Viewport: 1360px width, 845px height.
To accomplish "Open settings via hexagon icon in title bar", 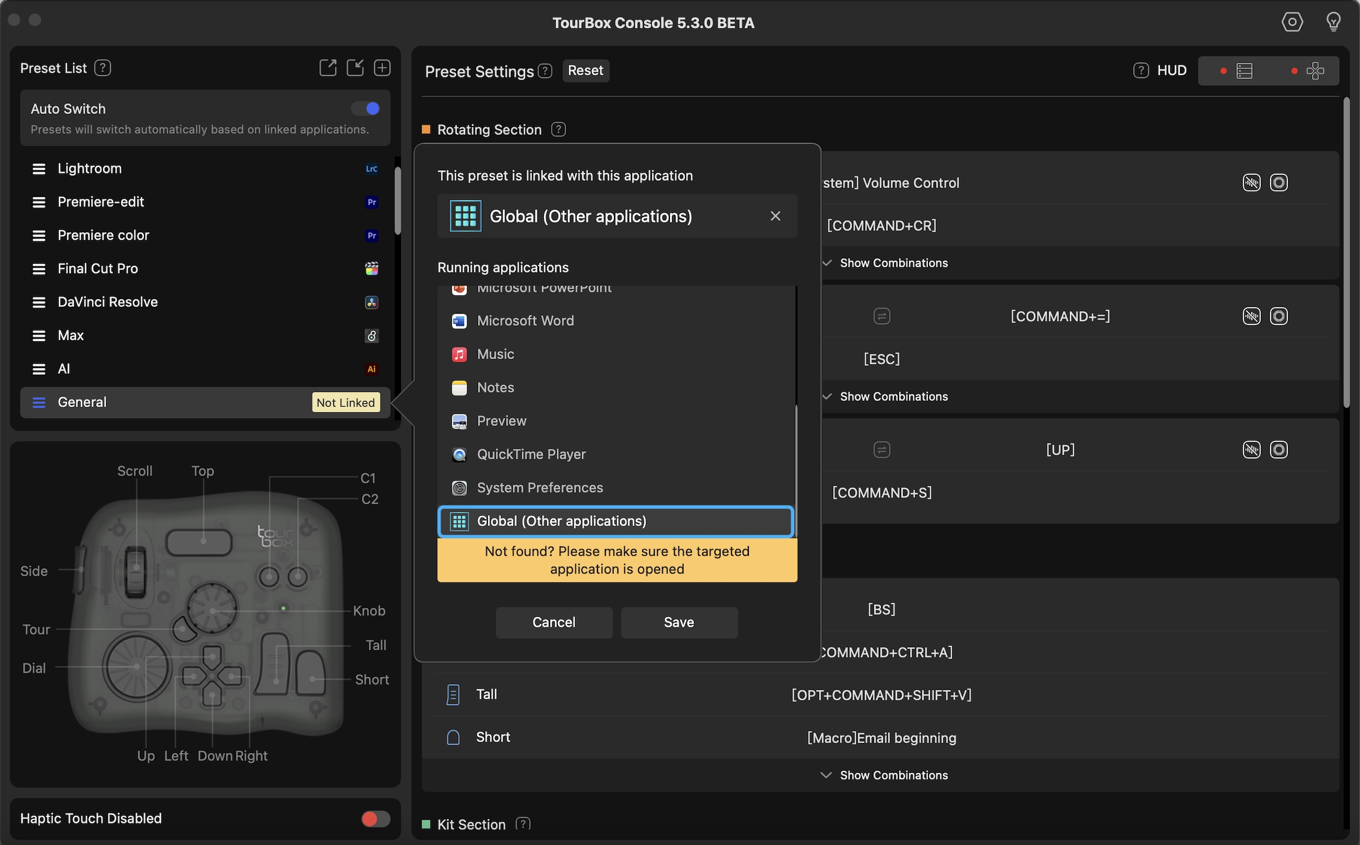I will (1292, 23).
